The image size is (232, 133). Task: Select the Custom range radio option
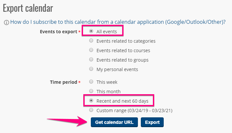click(91, 111)
